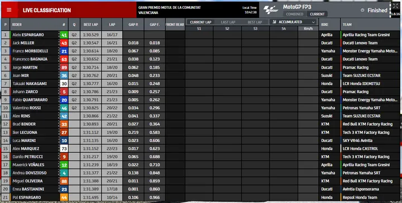
Task: Click number badge 23 for Bastianini
Action: coord(64,189)
